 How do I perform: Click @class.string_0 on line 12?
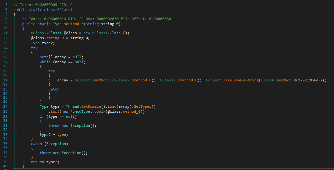(47, 38)
